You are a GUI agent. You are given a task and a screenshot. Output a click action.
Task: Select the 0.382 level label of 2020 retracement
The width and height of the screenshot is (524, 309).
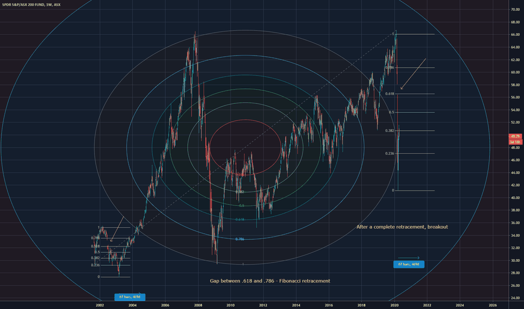390,130
